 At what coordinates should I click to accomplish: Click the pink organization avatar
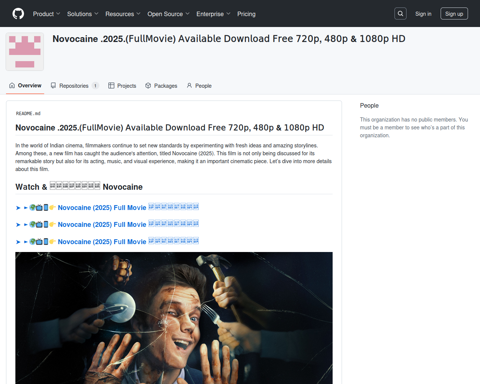pyautogui.click(x=25, y=52)
